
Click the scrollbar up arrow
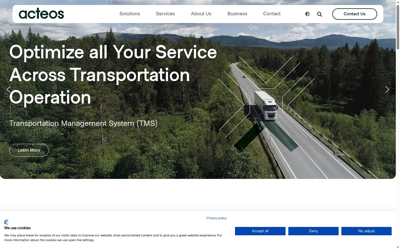pyautogui.click(x=398, y=2)
